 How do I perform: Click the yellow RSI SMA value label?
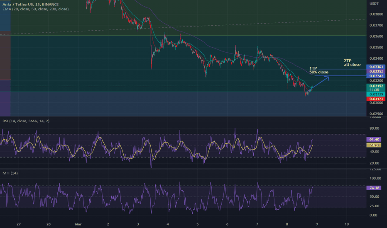374,145
